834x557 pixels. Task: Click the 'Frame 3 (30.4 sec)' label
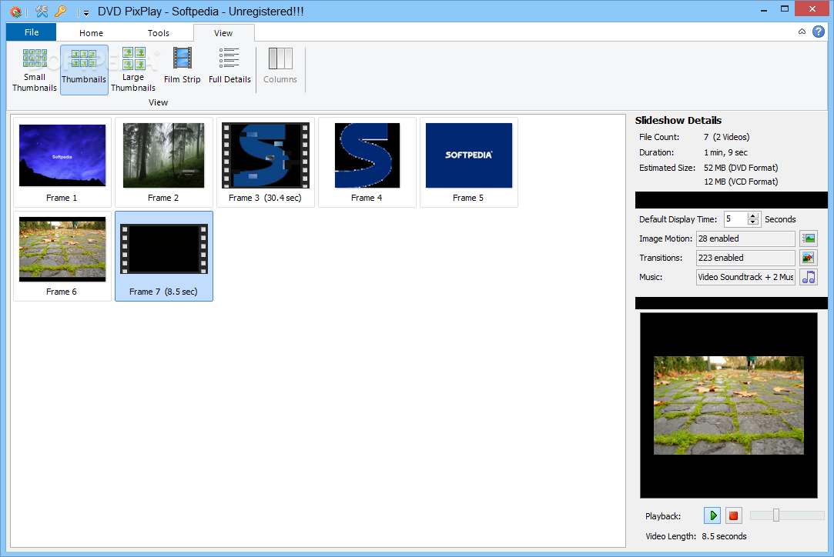tap(265, 198)
